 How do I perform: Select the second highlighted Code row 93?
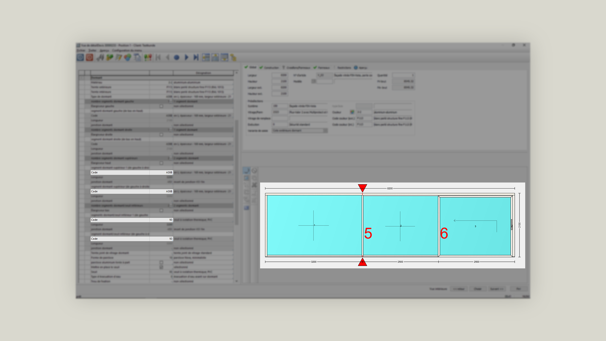(132, 239)
